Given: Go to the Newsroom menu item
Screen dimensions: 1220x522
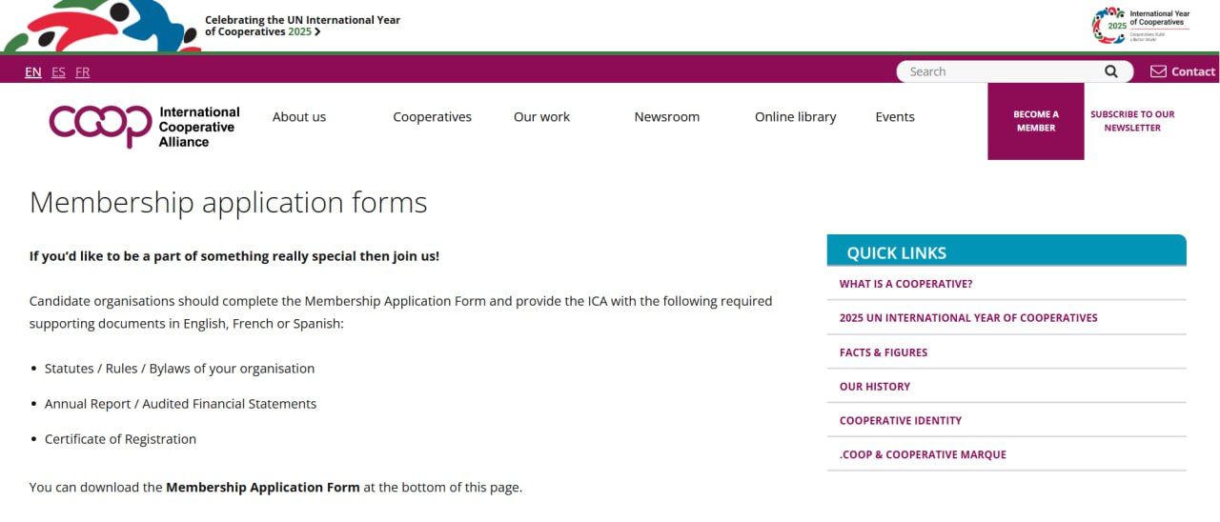Looking at the screenshot, I should [666, 117].
